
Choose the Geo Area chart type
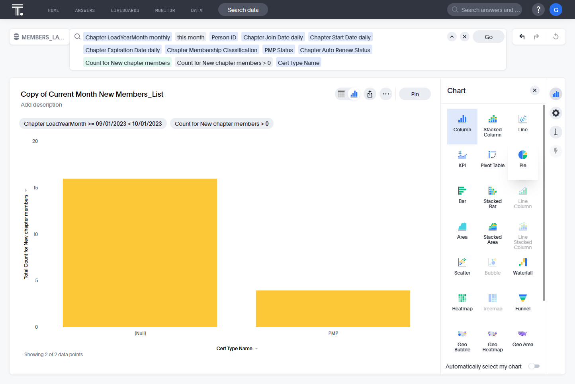pyautogui.click(x=522, y=341)
